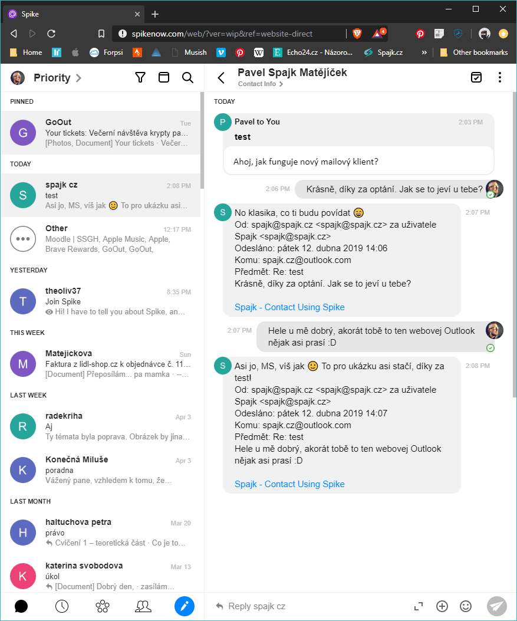
Task: Click the address bar URL
Action: point(222,34)
